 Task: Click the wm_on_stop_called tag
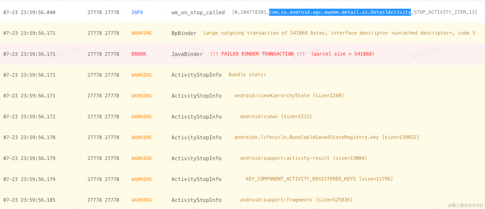click(198, 13)
